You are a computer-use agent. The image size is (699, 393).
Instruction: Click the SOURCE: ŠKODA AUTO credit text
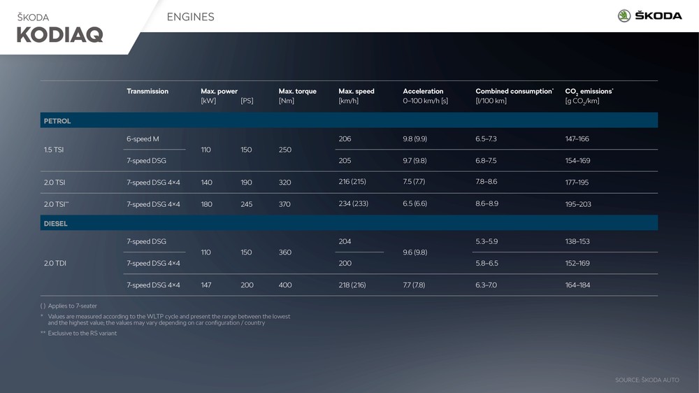click(x=647, y=380)
